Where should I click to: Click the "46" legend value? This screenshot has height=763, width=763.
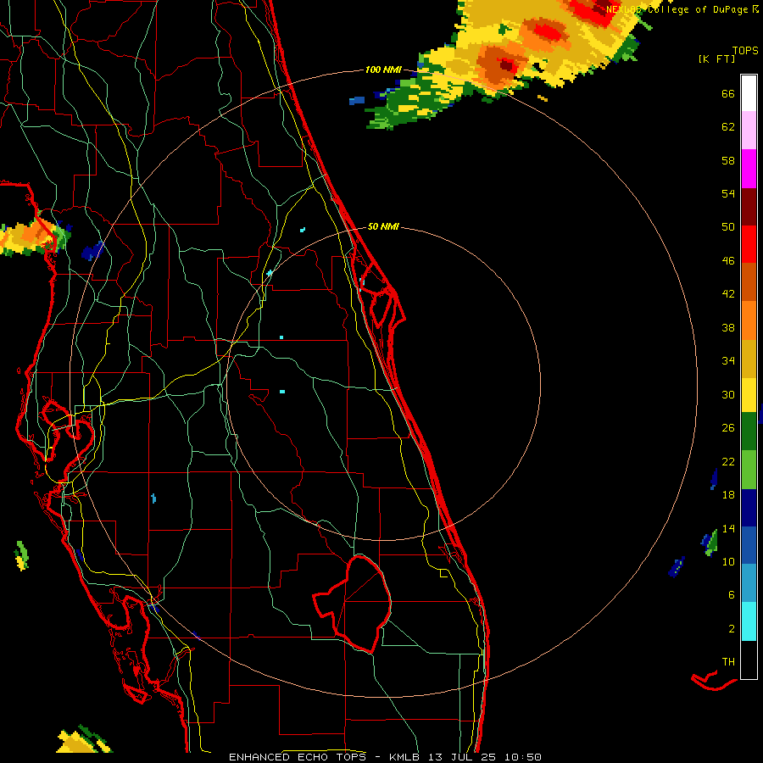click(x=728, y=261)
